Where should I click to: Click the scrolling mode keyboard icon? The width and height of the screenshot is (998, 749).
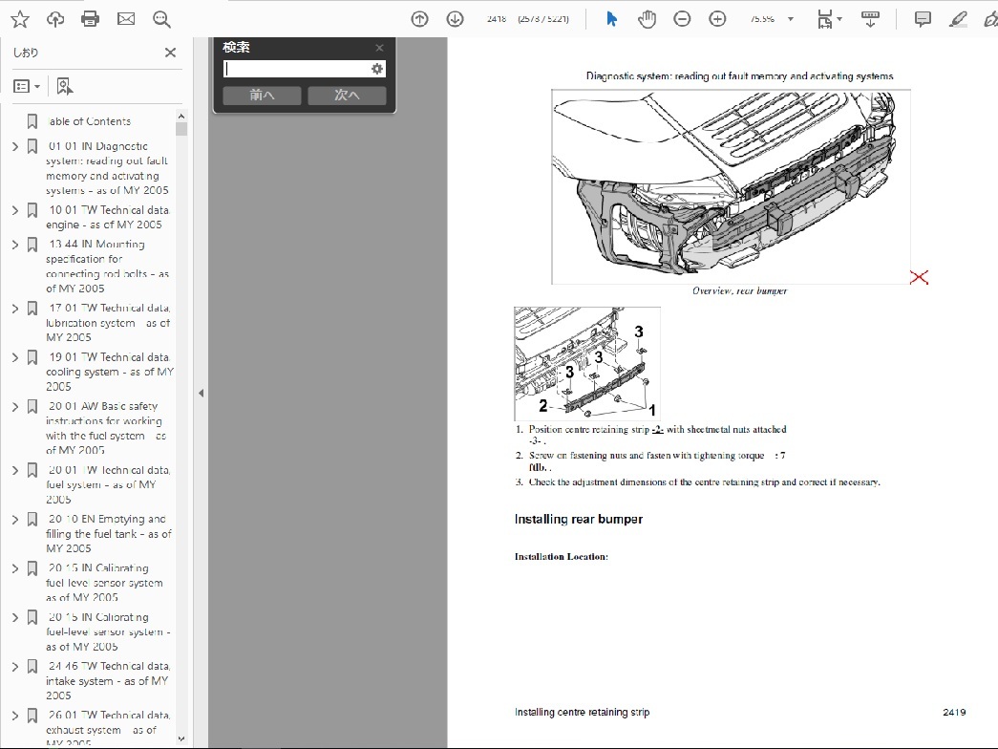pyautogui.click(x=870, y=19)
